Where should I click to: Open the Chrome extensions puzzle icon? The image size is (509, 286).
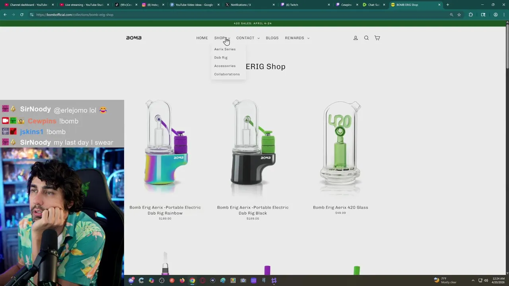[471, 15]
